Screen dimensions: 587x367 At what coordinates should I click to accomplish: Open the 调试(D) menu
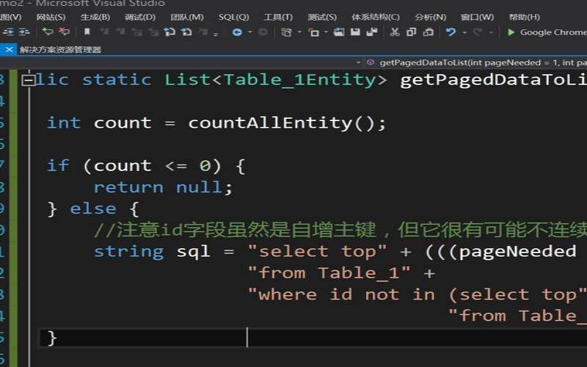139,17
